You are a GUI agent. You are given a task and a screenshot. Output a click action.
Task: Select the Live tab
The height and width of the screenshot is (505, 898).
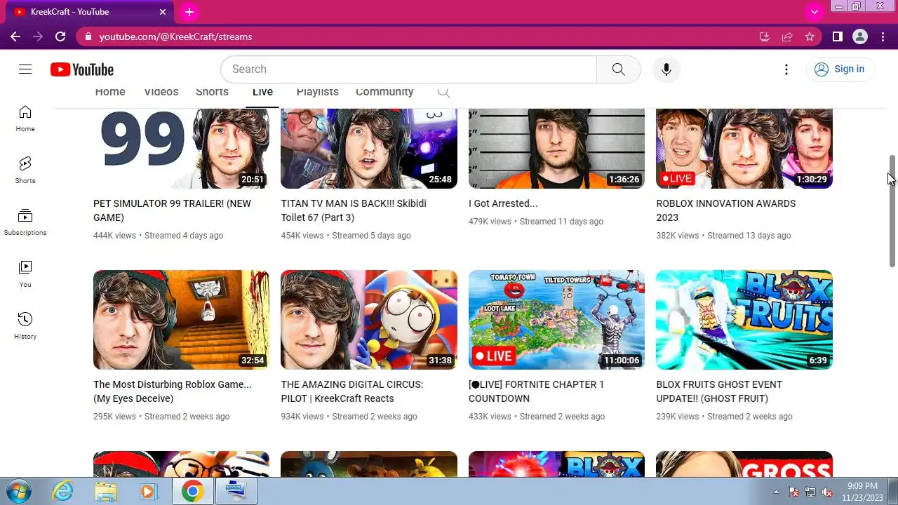(262, 92)
